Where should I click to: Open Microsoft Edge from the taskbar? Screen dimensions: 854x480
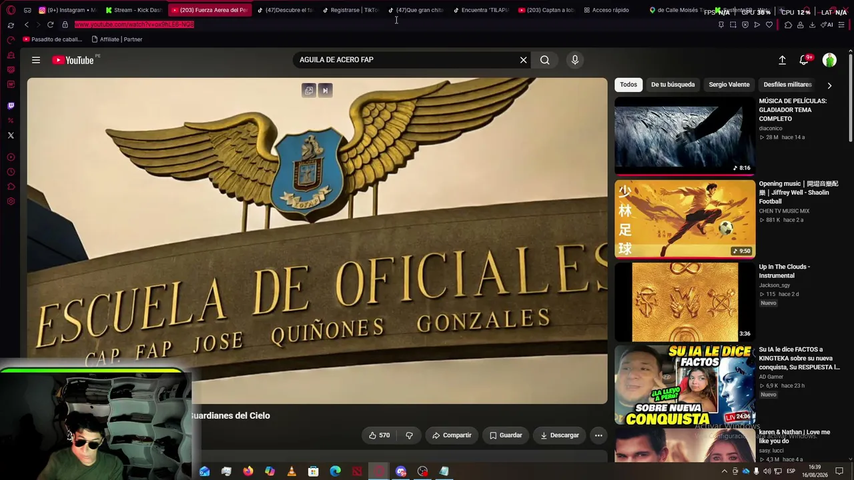336,471
